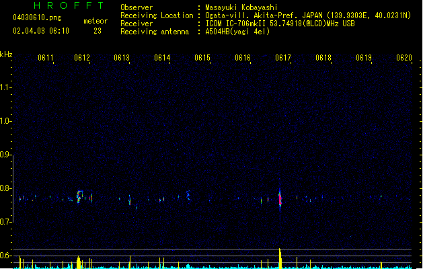423x269 pixels.
Task: Click the 1.0 kHz axis label
Action: [5, 121]
